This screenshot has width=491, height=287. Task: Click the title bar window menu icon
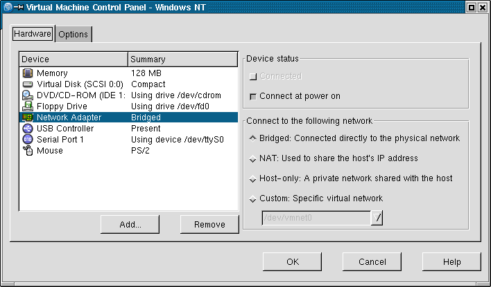point(8,7)
